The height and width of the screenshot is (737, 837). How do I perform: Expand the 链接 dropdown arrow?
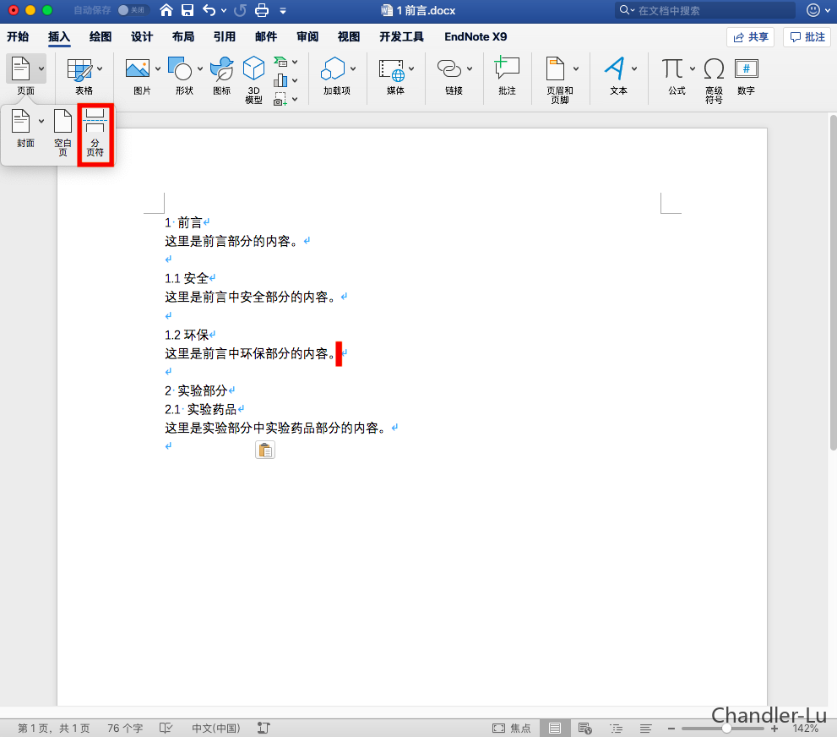(x=470, y=69)
